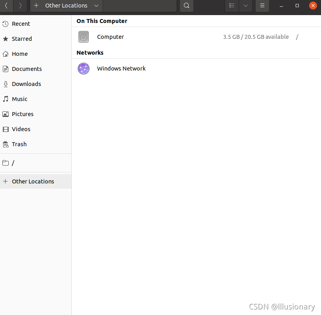The image size is (321, 315).
Task: Open the Downloads folder
Action: pyautogui.click(x=27, y=84)
